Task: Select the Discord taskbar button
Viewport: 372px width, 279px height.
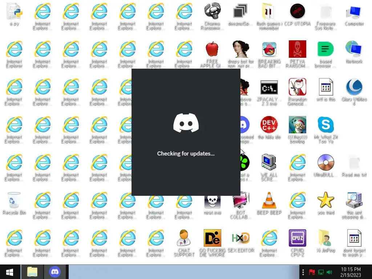Action: point(55,272)
